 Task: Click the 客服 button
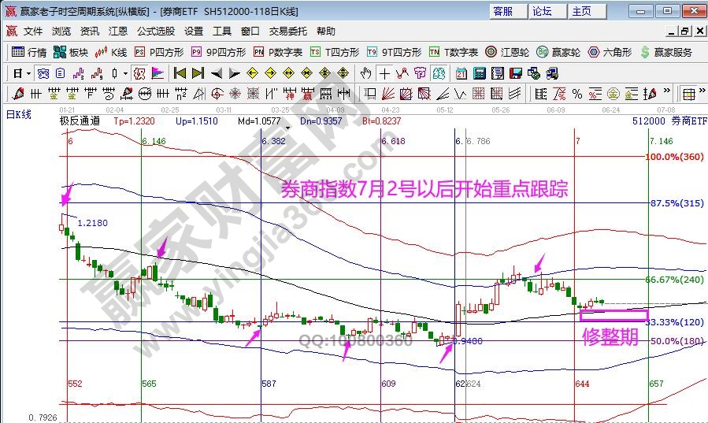tap(502, 11)
